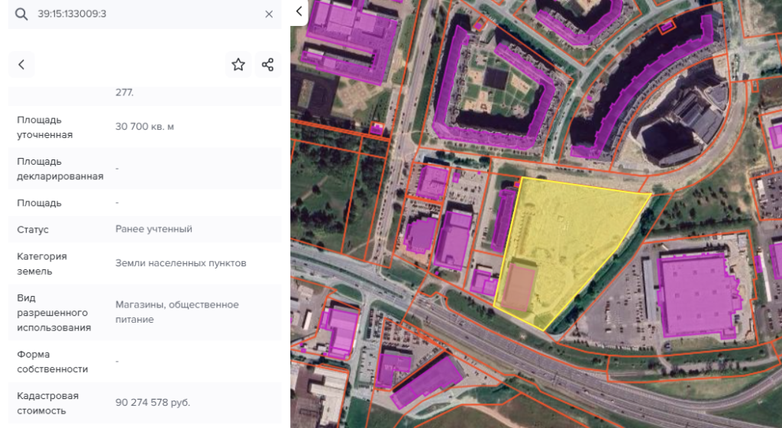Collapse the info sidebar panel
This screenshot has width=782, height=428.
pyautogui.click(x=299, y=11)
